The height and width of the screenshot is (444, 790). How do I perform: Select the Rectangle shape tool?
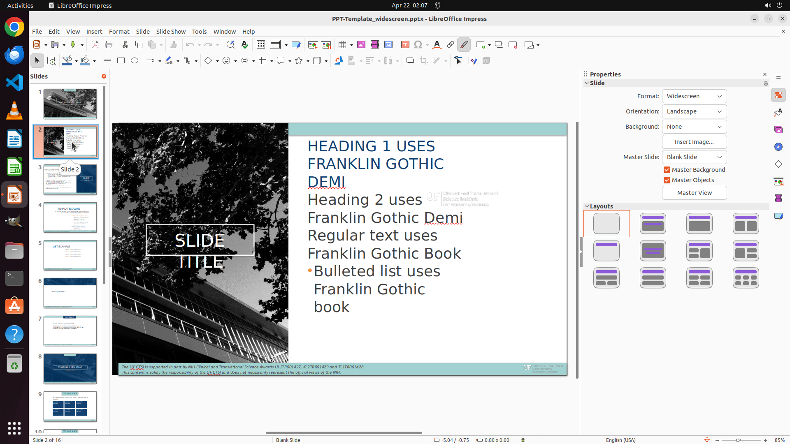point(121,61)
